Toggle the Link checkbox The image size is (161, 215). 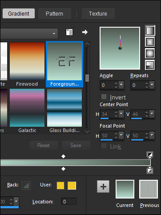[104, 146]
